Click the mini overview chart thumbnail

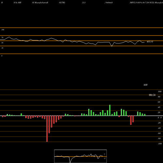point(81,156)
